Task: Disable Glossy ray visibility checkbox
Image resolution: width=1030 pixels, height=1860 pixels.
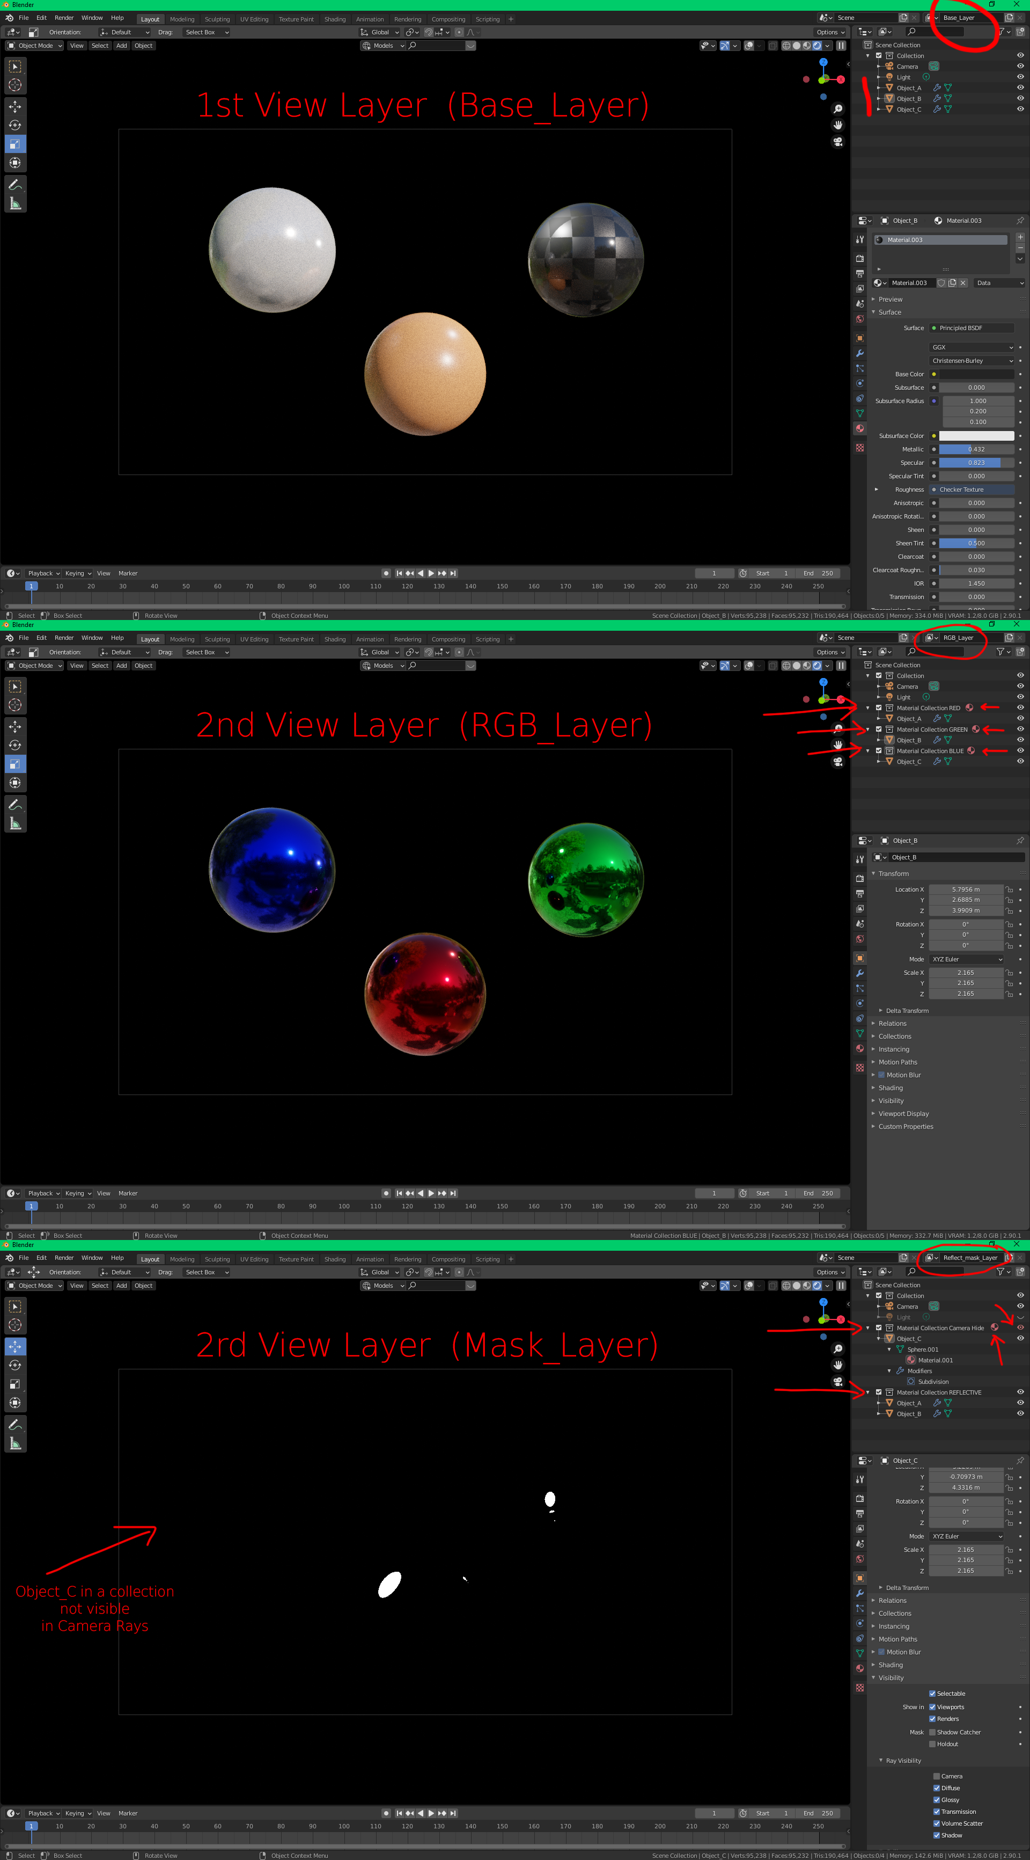Action: coord(936,1800)
